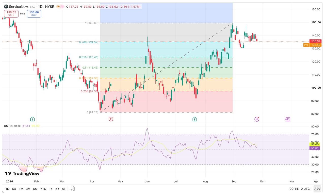Viewport: 325px width, 195px height.
Task: Click the RSI value 51.61 in the legend
Action: (x=26, y=126)
